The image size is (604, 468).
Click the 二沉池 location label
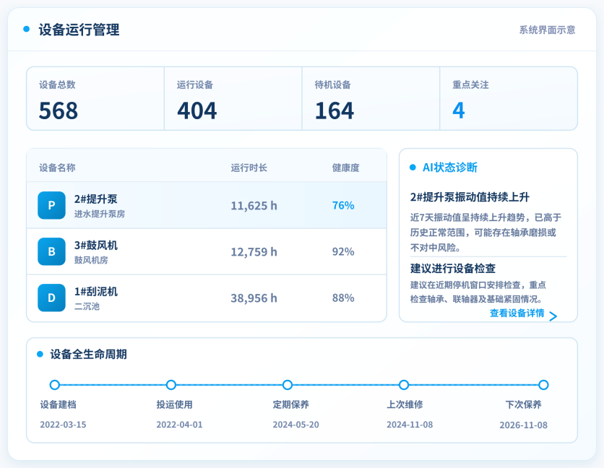[x=87, y=306]
